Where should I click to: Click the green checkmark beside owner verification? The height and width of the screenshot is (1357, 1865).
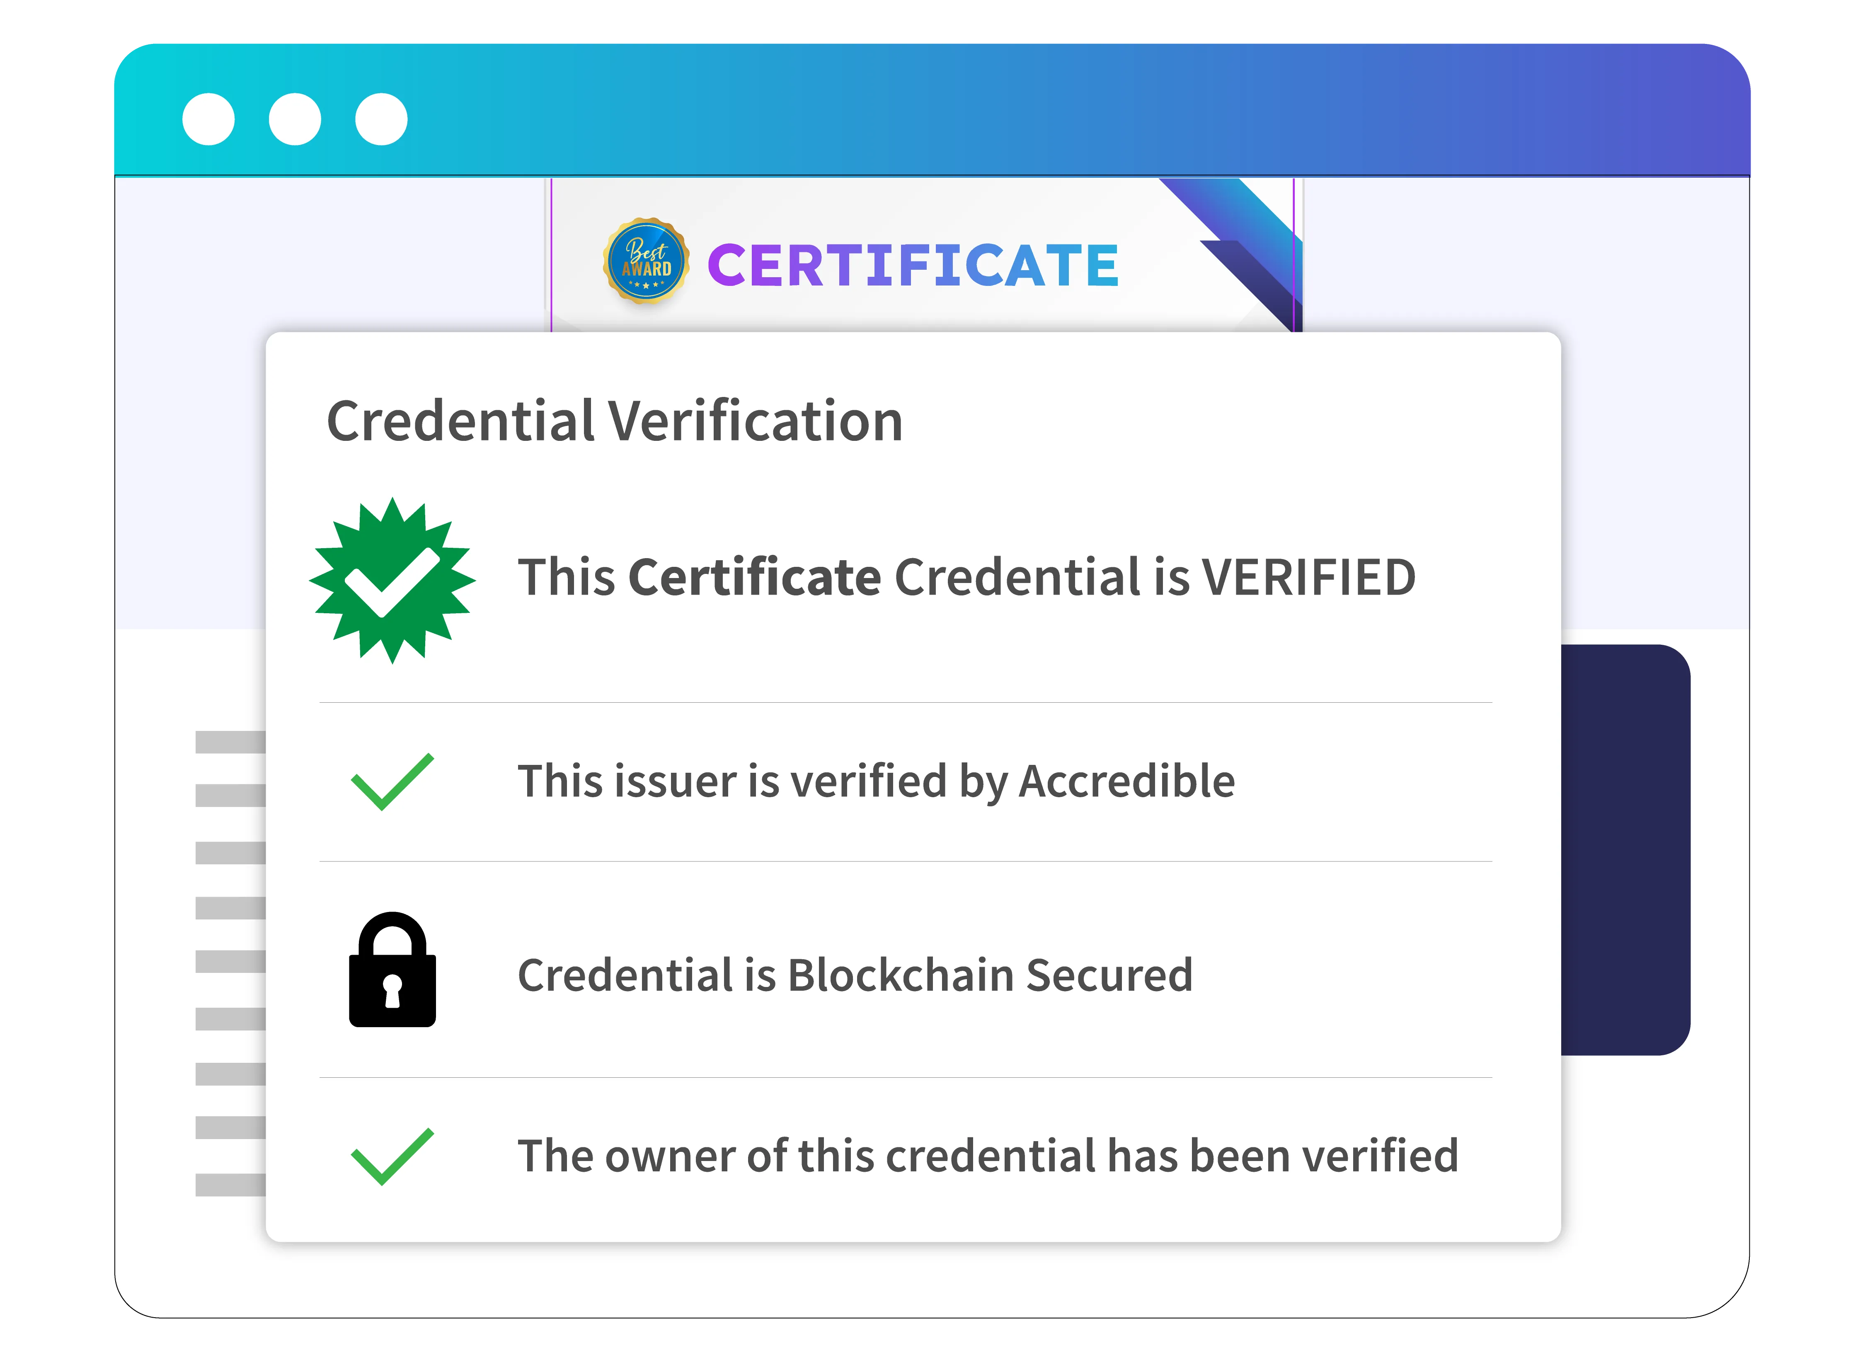click(x=392, y=1156)
